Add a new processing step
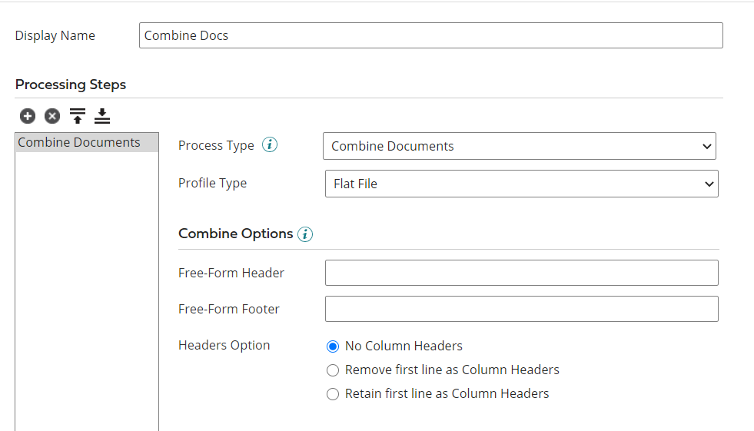Image resolution: width=754 pixels, height=431 pixels. (x=28, y=116)
